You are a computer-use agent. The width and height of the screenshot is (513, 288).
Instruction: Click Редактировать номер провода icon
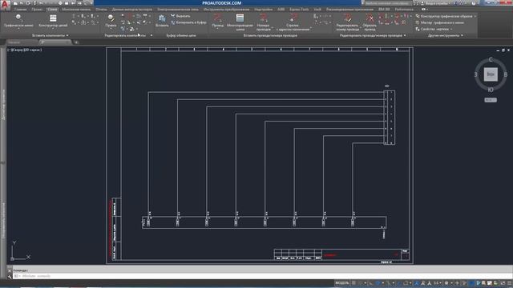347,18
